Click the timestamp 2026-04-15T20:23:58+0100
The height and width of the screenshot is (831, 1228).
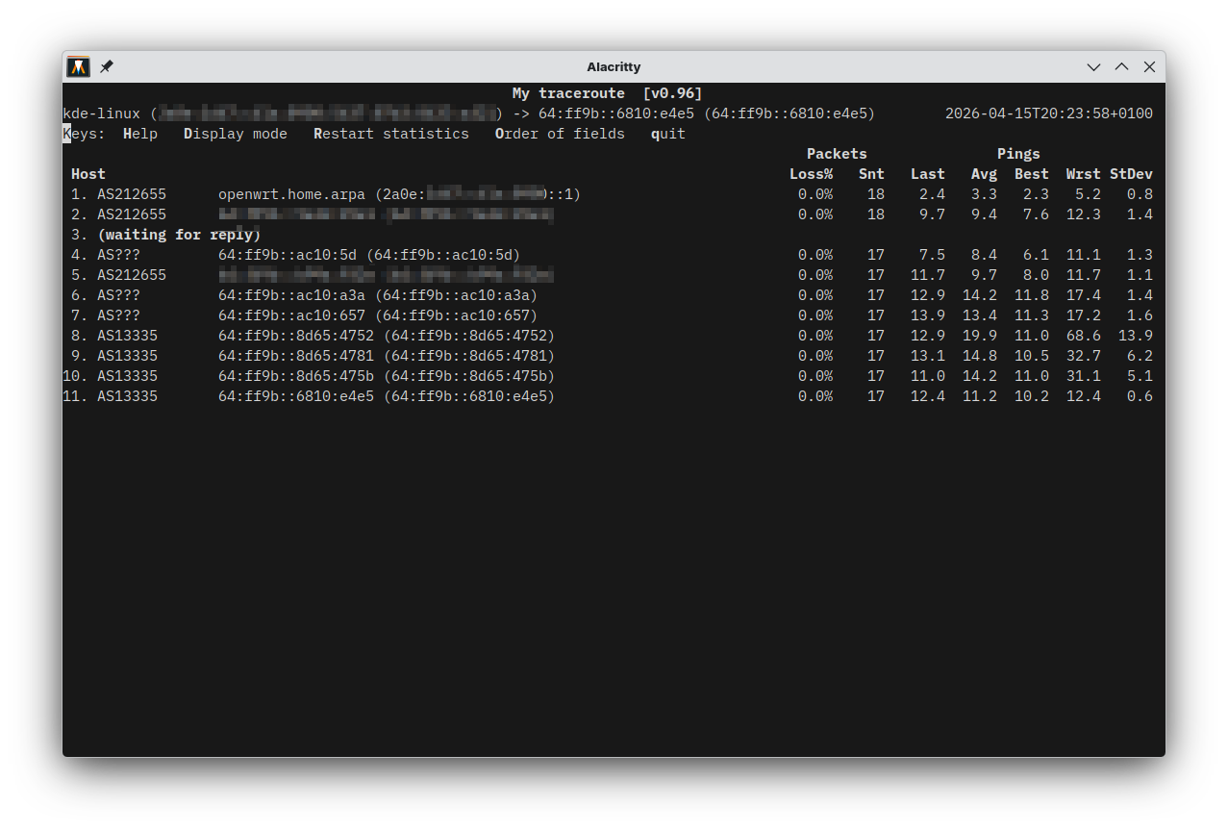pos(1049,113)
